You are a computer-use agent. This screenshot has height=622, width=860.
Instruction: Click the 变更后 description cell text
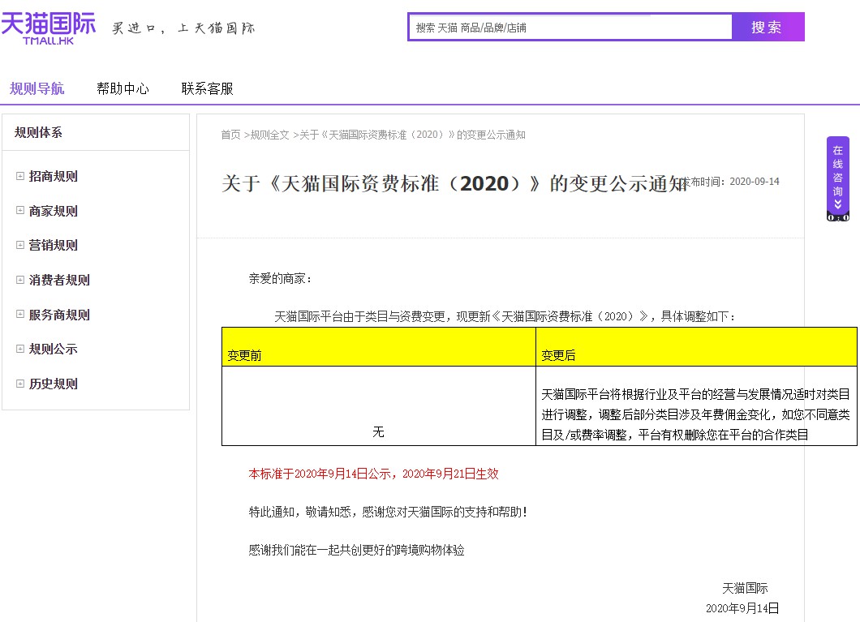tap(695, 414)
